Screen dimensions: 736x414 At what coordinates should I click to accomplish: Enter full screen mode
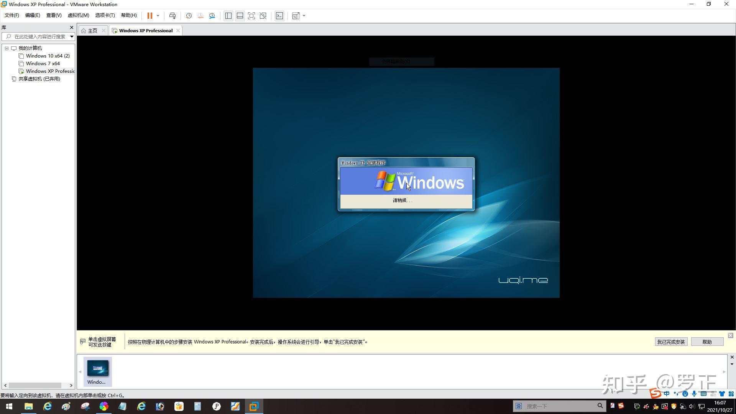click(x=251, y=16)
